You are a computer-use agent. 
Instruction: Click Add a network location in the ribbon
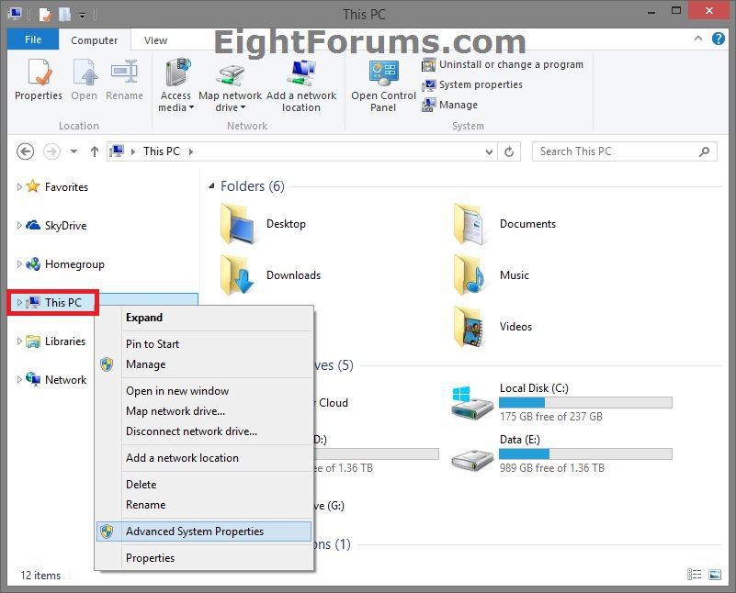301,84
